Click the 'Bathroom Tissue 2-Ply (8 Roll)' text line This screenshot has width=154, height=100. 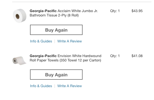(x=54, y=15)
